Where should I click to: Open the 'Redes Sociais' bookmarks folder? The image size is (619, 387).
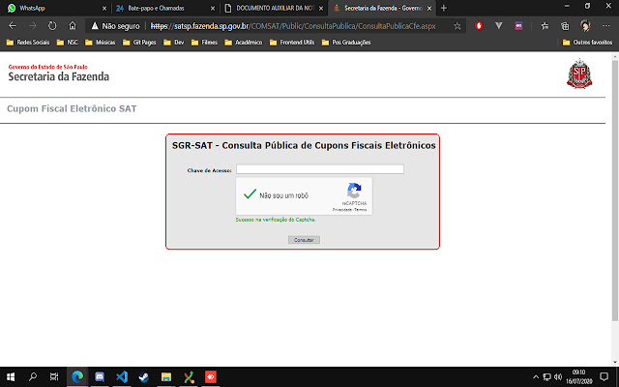coord(28,43)
